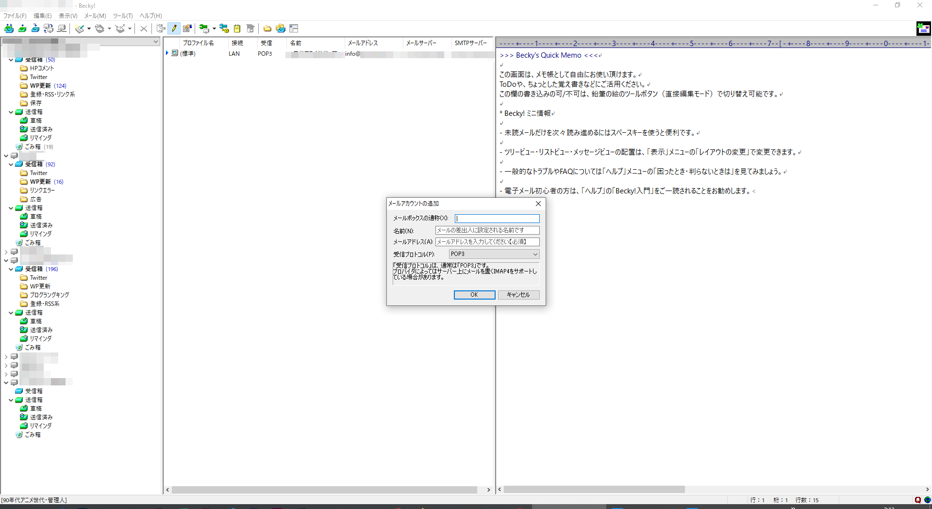Click the red Q status bar icon
The height and width of the screenshot is (509, 932).
917,500
